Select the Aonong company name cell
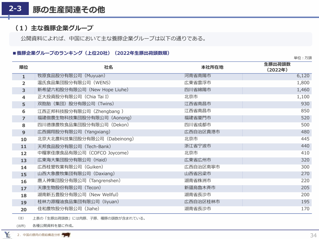The image size is (319, 239). [85, 118]
